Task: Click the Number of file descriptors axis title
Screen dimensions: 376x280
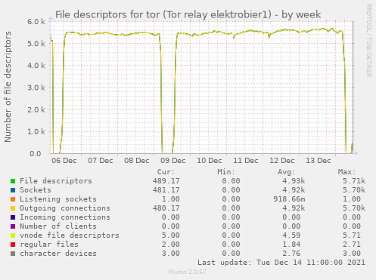Action: 8,87
